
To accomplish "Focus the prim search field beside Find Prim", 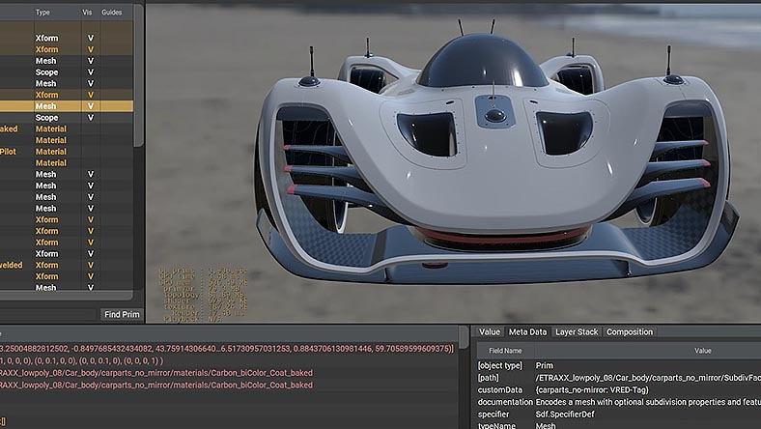I will coord(47,314).
